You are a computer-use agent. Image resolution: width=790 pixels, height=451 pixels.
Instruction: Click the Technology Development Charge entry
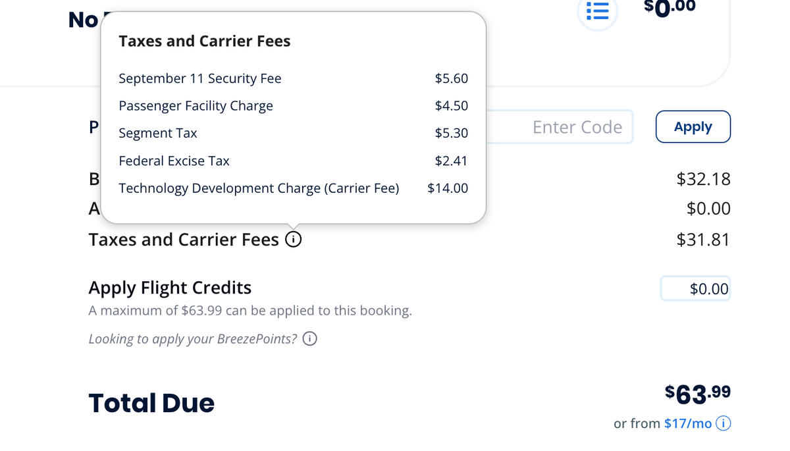coord(259,188)
